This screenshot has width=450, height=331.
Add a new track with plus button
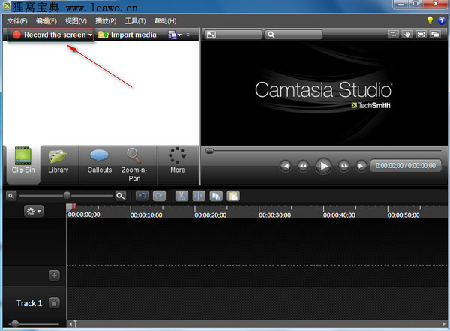click(54, 275)
